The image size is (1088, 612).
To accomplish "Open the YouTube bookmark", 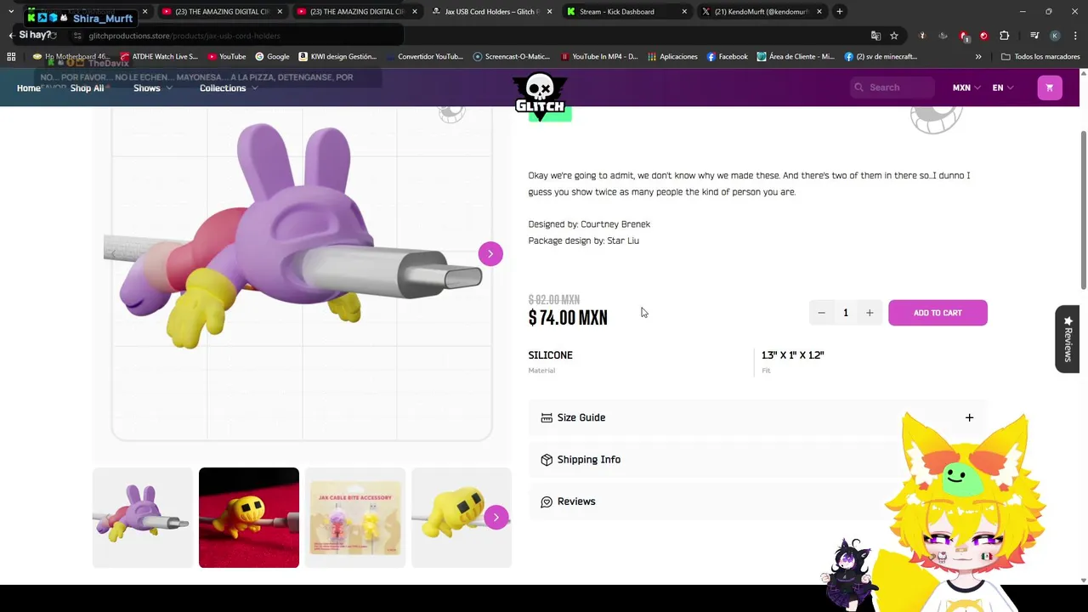I will pyautogui.click(x=226, y=57).
